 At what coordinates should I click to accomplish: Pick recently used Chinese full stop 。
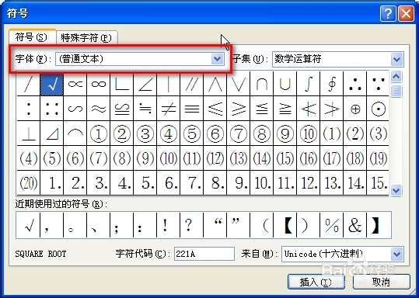coord(75,225)
